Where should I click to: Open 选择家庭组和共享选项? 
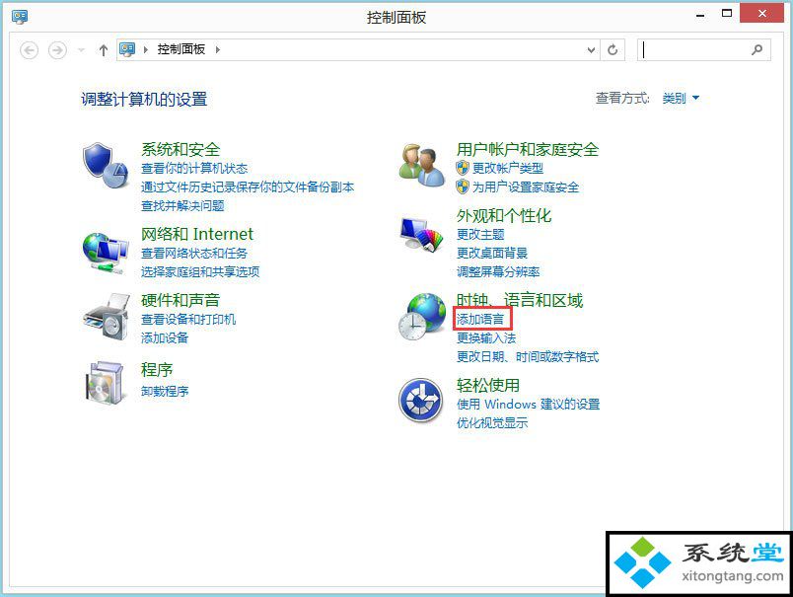[200, 272]
